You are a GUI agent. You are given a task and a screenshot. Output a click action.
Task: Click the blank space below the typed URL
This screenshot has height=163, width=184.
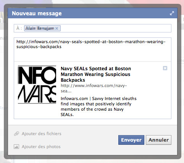[92, 55]
